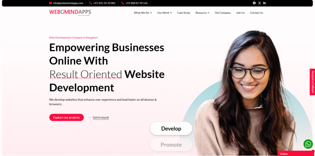Image resolution: width=315 pixels, height=156 pixels.
Task: Expand the Our Work menu chevron
Action: [171, 13]
